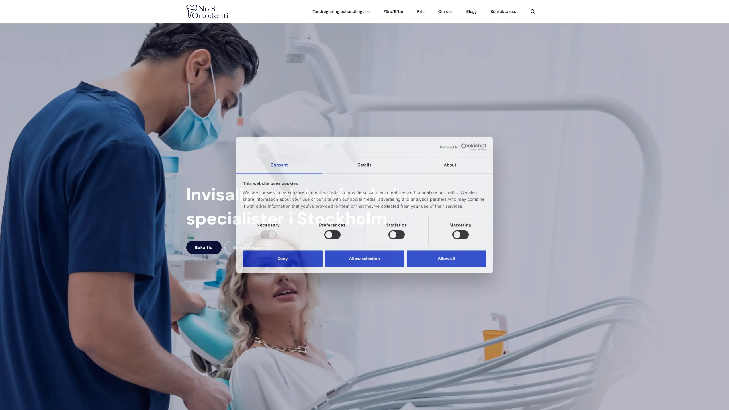
Task: Go to Om oss page
Action: [445, 11]
